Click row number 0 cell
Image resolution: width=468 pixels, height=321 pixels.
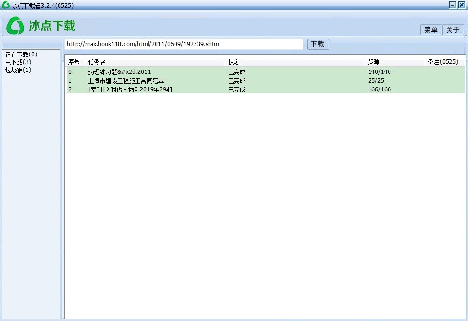[70, 72]
